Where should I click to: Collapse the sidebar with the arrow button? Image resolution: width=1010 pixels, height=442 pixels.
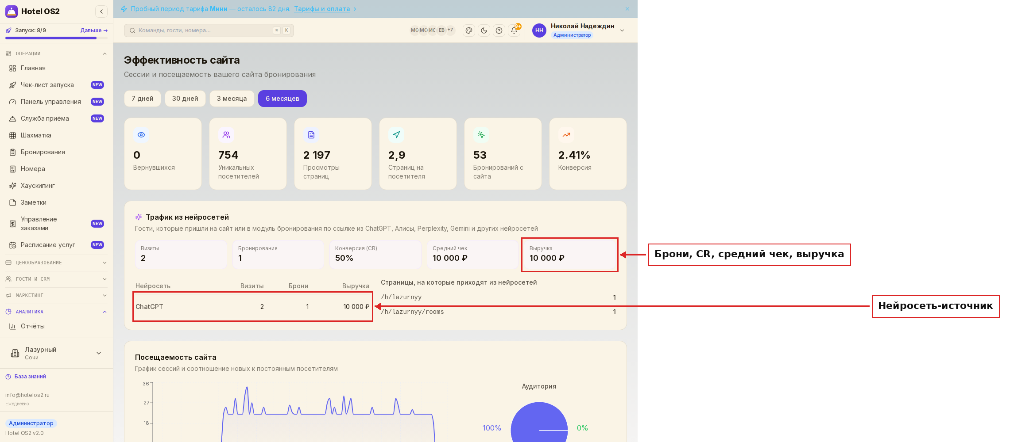[x=101, y=11]
